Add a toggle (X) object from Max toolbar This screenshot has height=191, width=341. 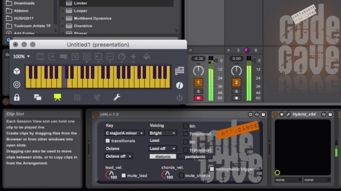coord(75,57)
